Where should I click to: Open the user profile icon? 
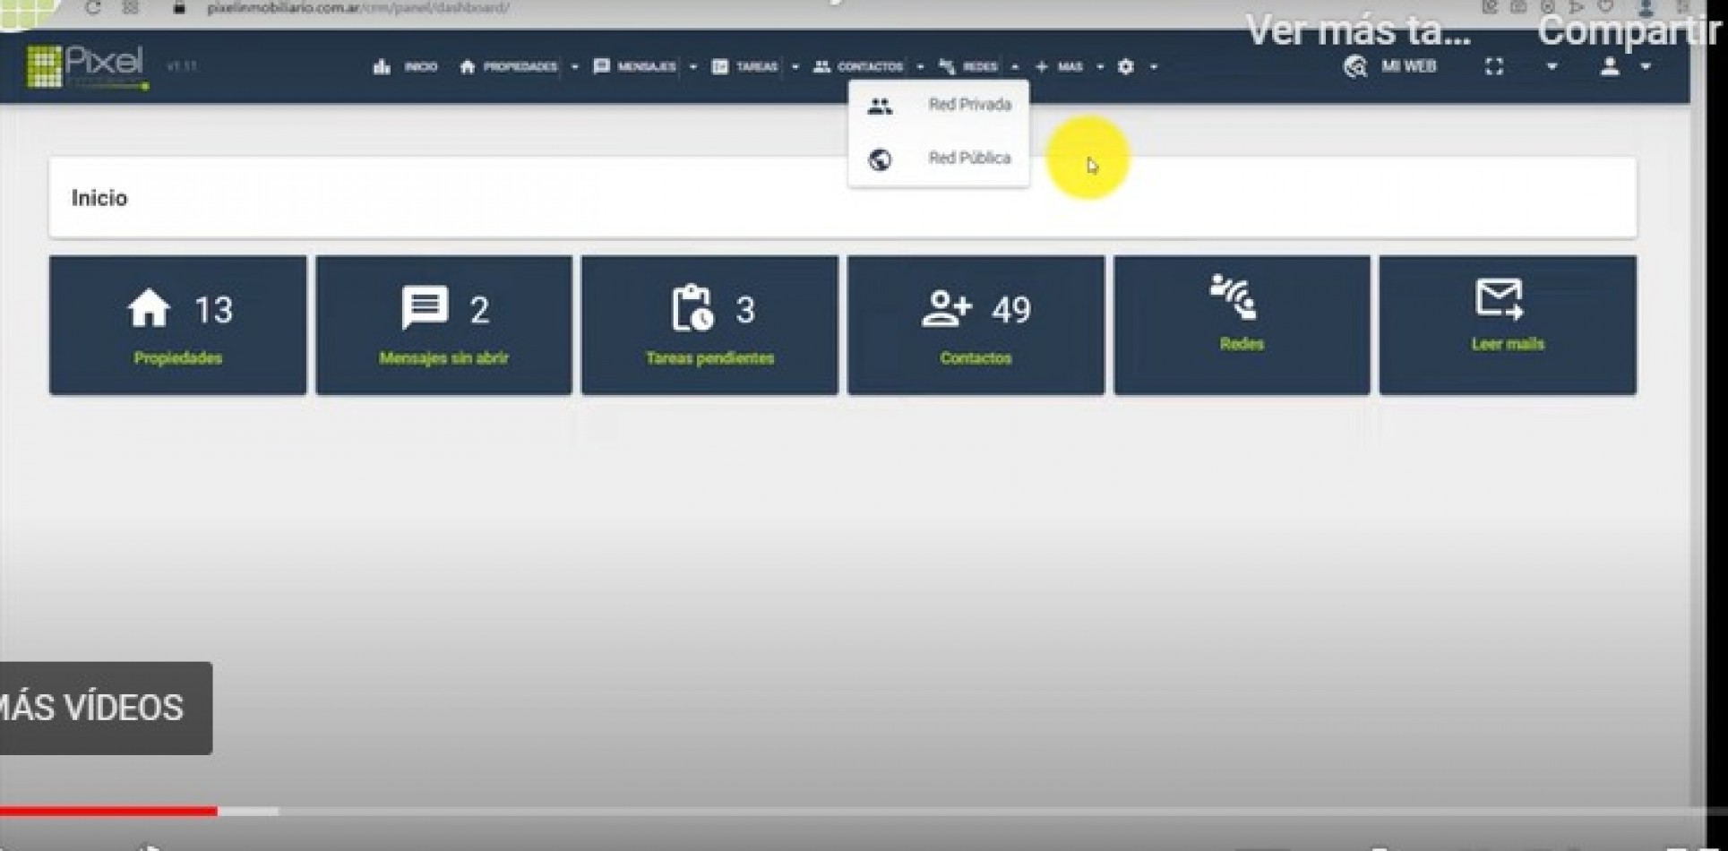pos(1610,66)
